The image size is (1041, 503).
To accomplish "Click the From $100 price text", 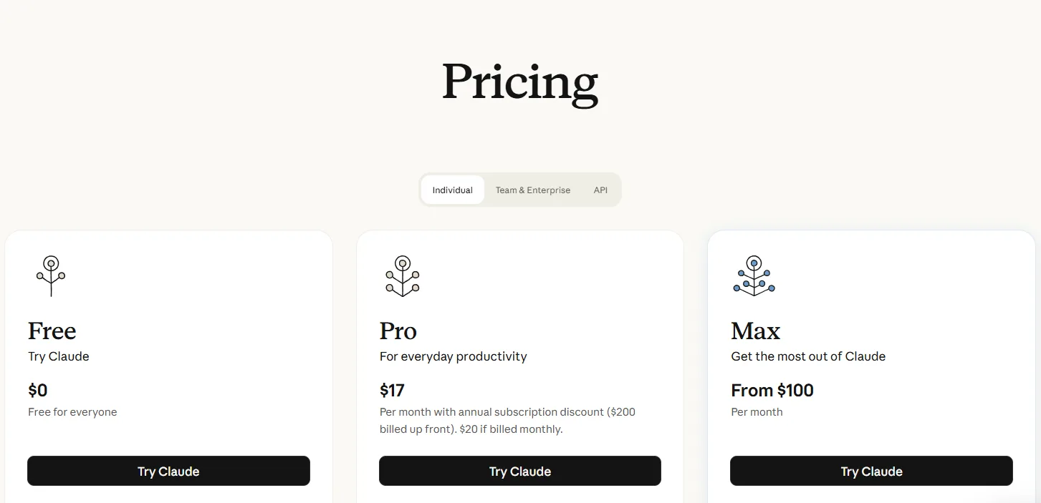I will [772, 390].
